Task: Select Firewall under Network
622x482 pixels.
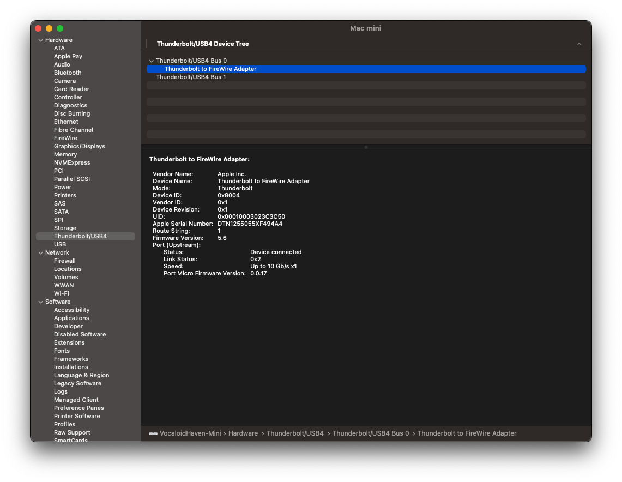Action: click(x=65, y=261)
